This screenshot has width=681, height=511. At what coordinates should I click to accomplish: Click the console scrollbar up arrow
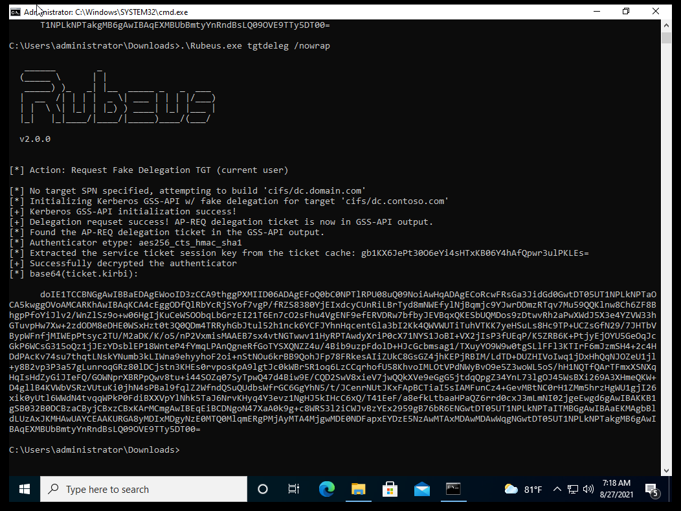point(666,25)
